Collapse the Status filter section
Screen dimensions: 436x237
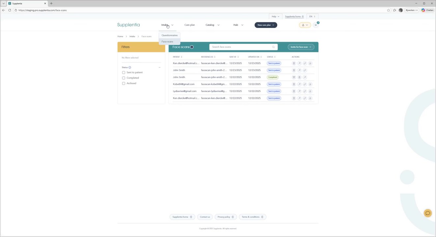pos(160,67)
